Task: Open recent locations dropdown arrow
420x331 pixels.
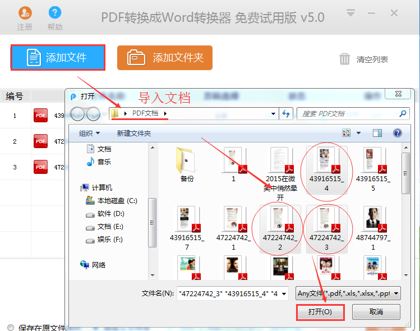Action: [105, 114]
